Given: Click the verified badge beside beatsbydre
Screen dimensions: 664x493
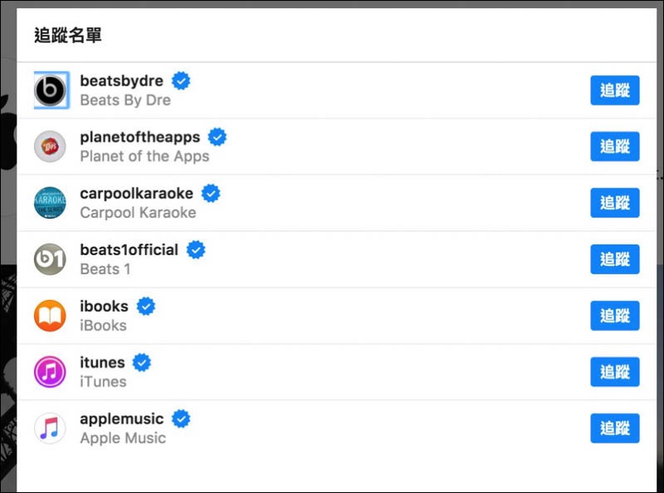Looking at the screenshot, I should 181,80.
